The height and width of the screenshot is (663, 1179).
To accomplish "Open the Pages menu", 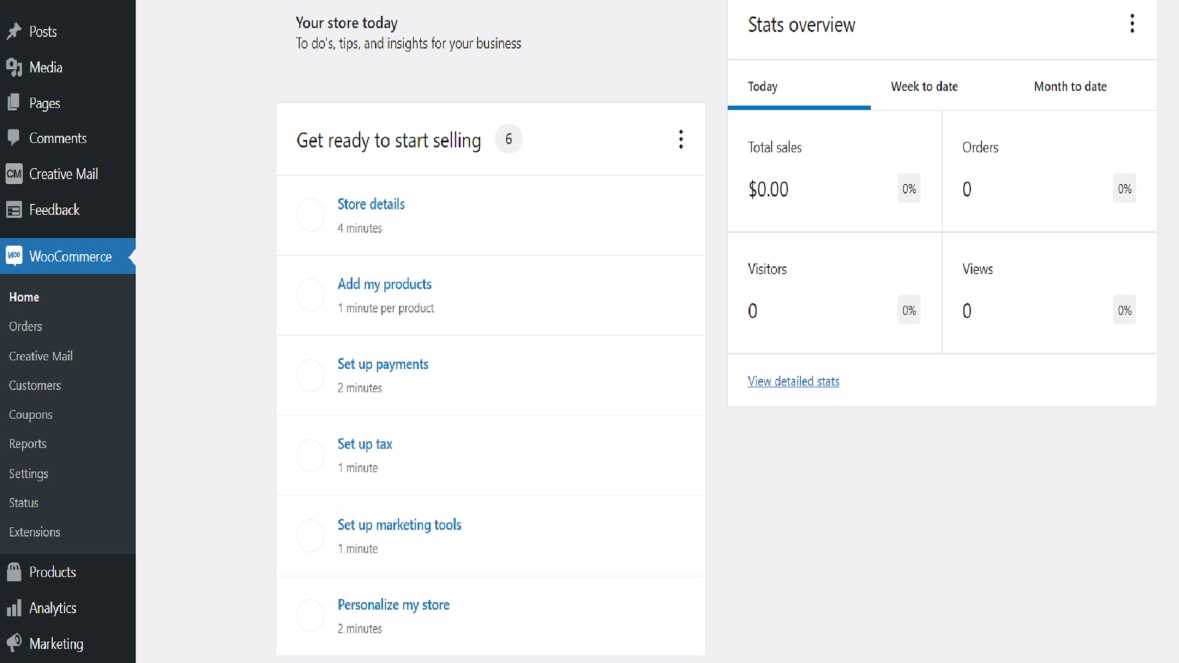I will (x=45, y=103).
